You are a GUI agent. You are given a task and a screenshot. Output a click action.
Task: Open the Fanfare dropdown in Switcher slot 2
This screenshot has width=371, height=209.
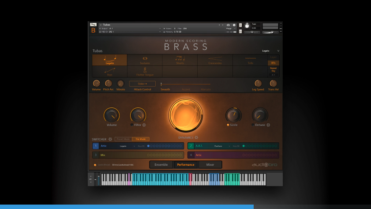tap(222, 146)
